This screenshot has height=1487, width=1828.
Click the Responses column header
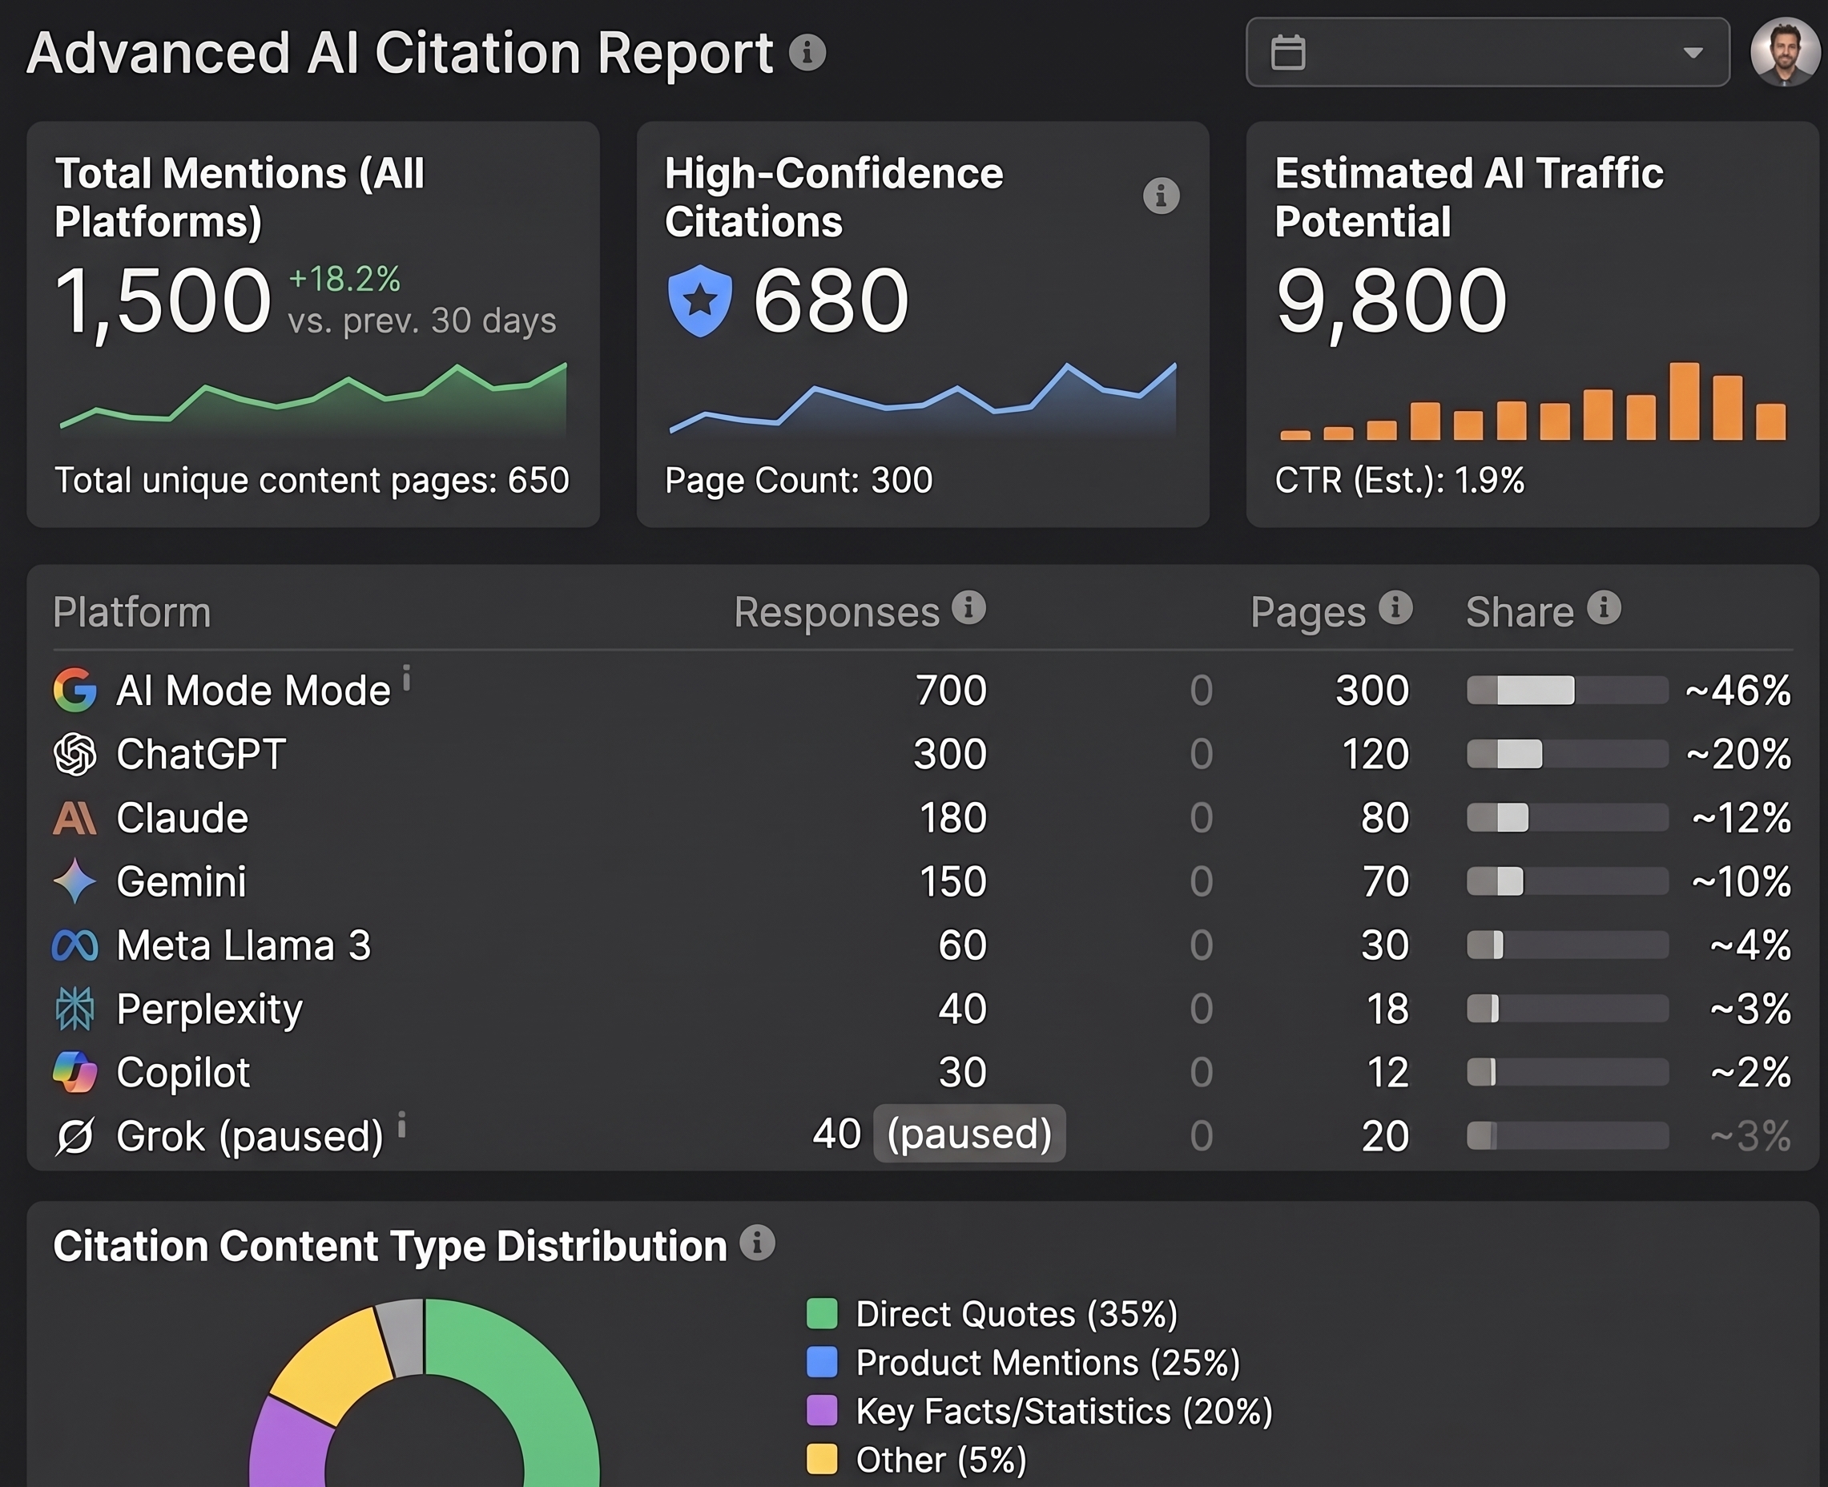[836, 612]
